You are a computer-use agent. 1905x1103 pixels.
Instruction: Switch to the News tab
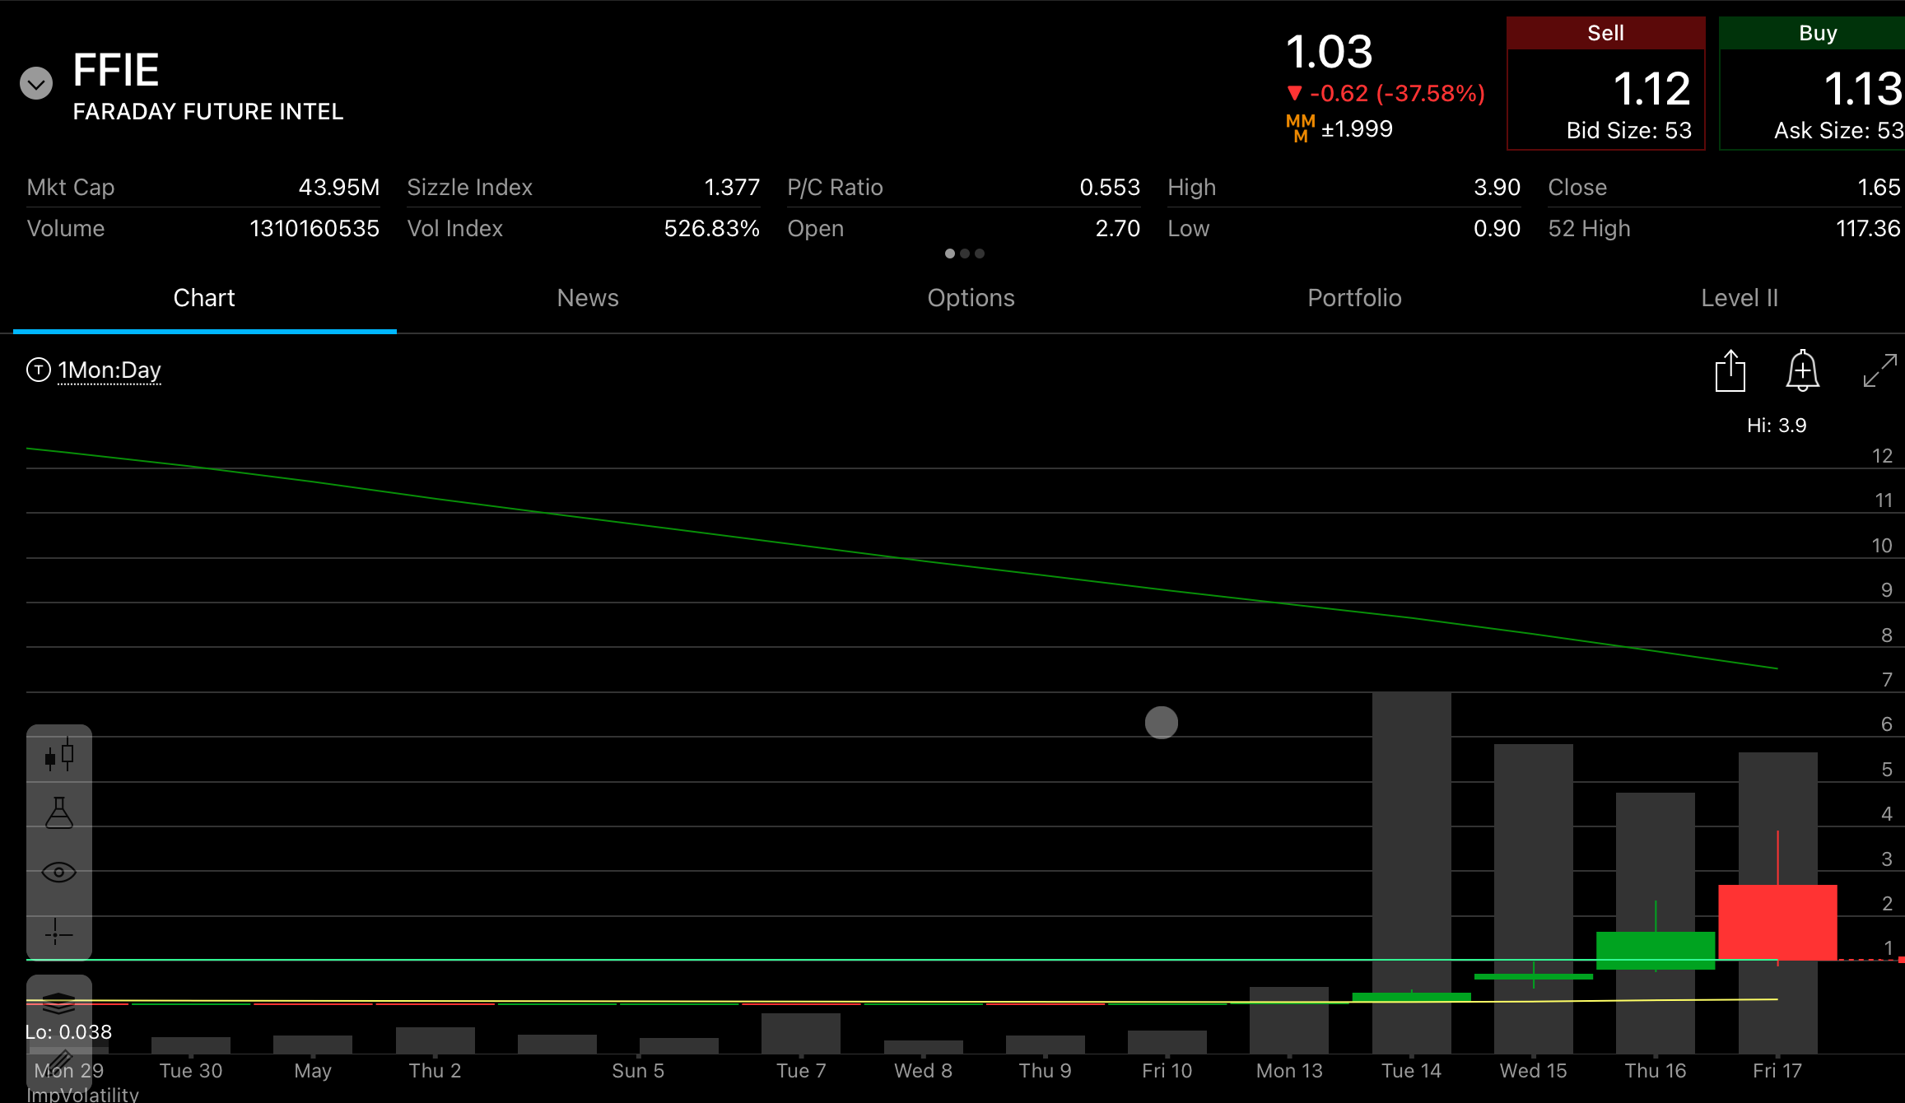588,298
